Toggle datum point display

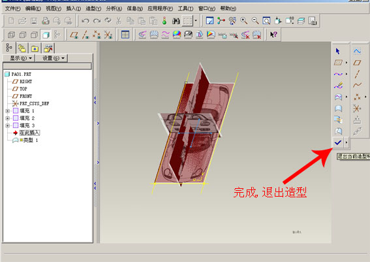(97, 35)
